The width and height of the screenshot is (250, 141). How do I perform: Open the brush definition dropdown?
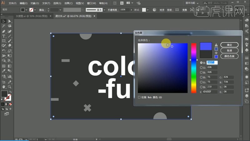click(104, 10)
